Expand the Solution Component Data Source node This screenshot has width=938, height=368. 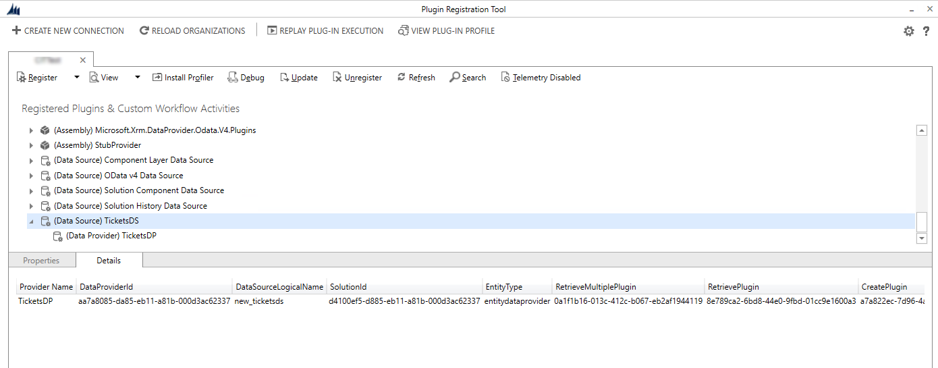pos(31,191)
